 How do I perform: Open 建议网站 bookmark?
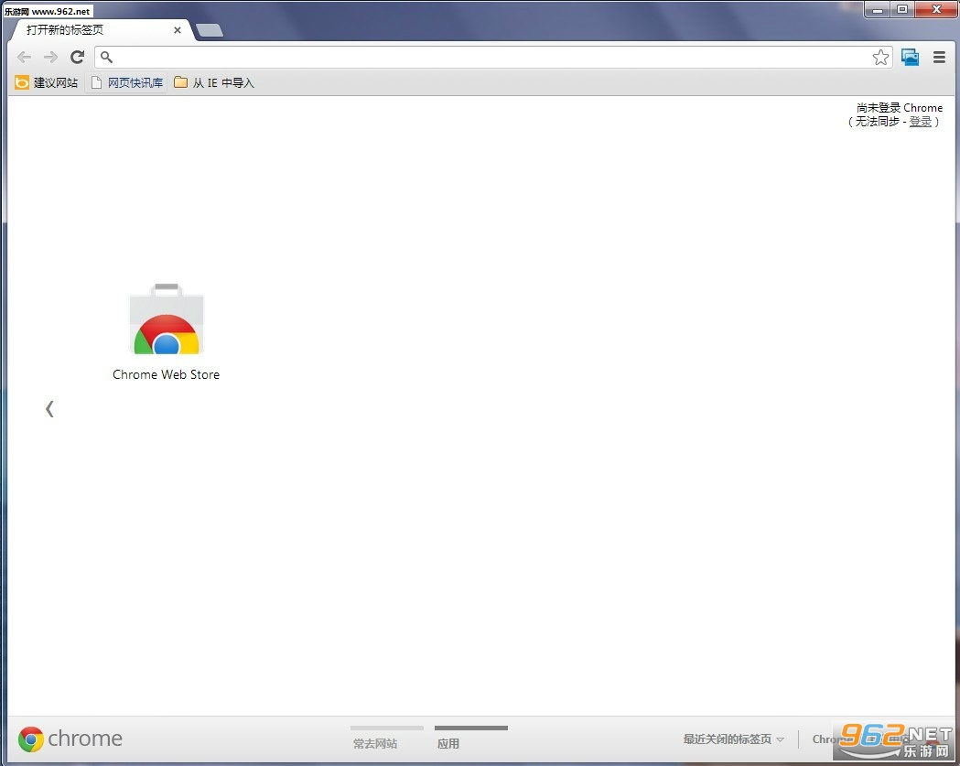pyautogui.click(x=48, y=82)
